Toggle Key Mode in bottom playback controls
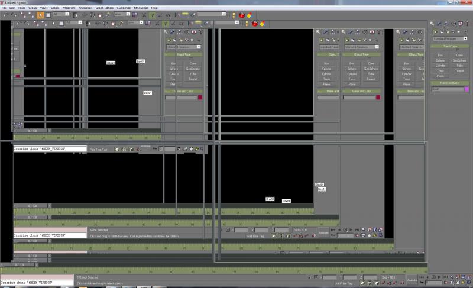Viewport: 473px width, 288px height. point(422,283)
